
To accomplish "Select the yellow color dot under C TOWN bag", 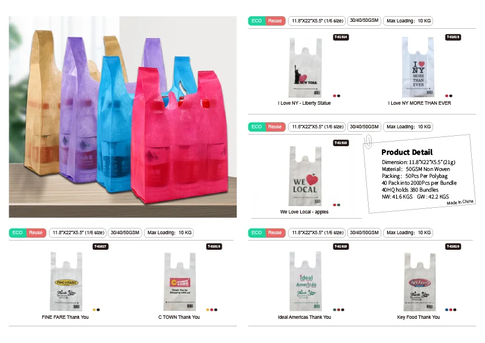I will pyautogui.click(x=207, y=310).
